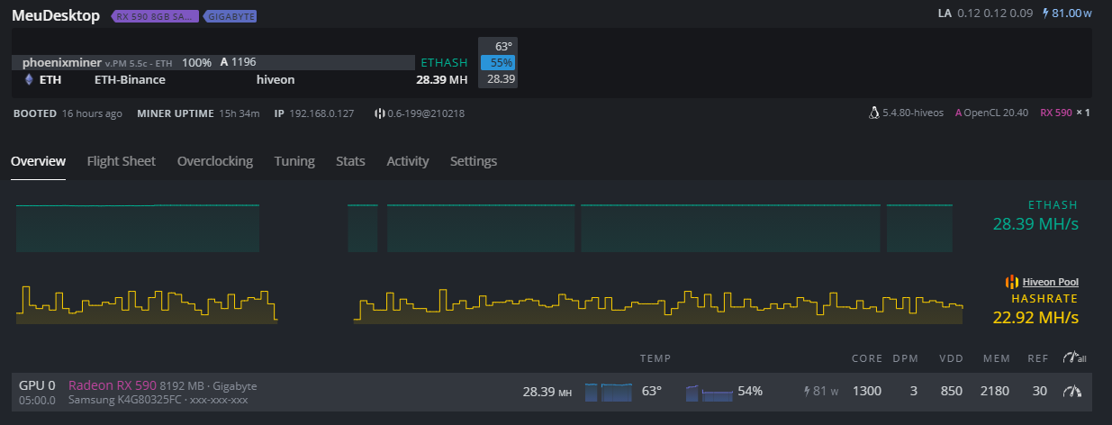Open the Settings tab
This screenshot has height=425, width=1112.
coord(474,161)
